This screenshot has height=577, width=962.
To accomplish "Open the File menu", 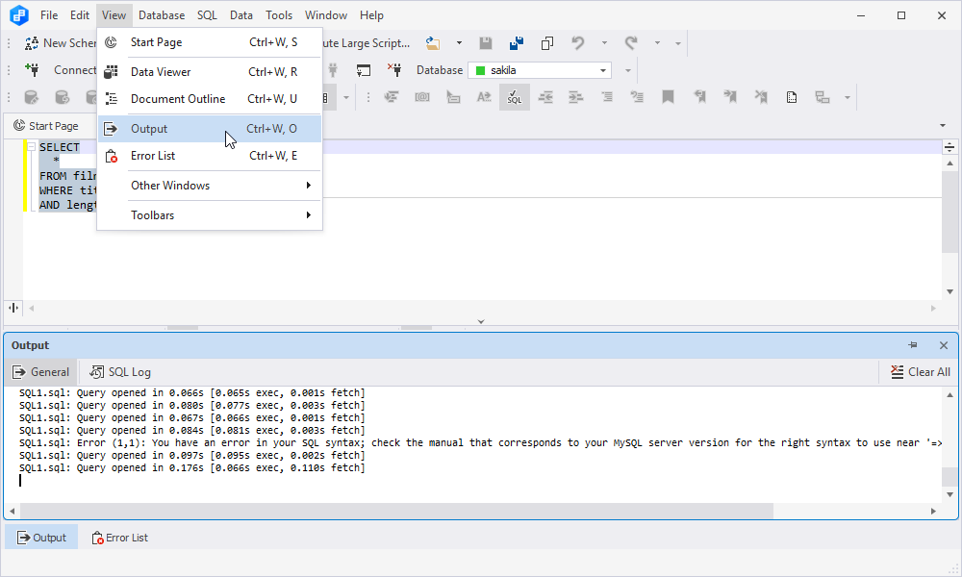I will pyautogui.click(x=49, y=15).
